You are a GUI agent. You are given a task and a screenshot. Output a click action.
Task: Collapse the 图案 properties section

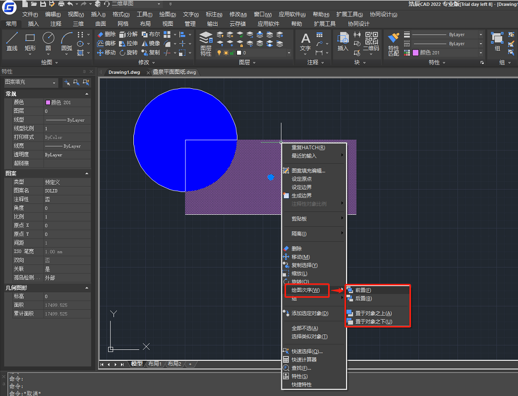pos(87,173)
